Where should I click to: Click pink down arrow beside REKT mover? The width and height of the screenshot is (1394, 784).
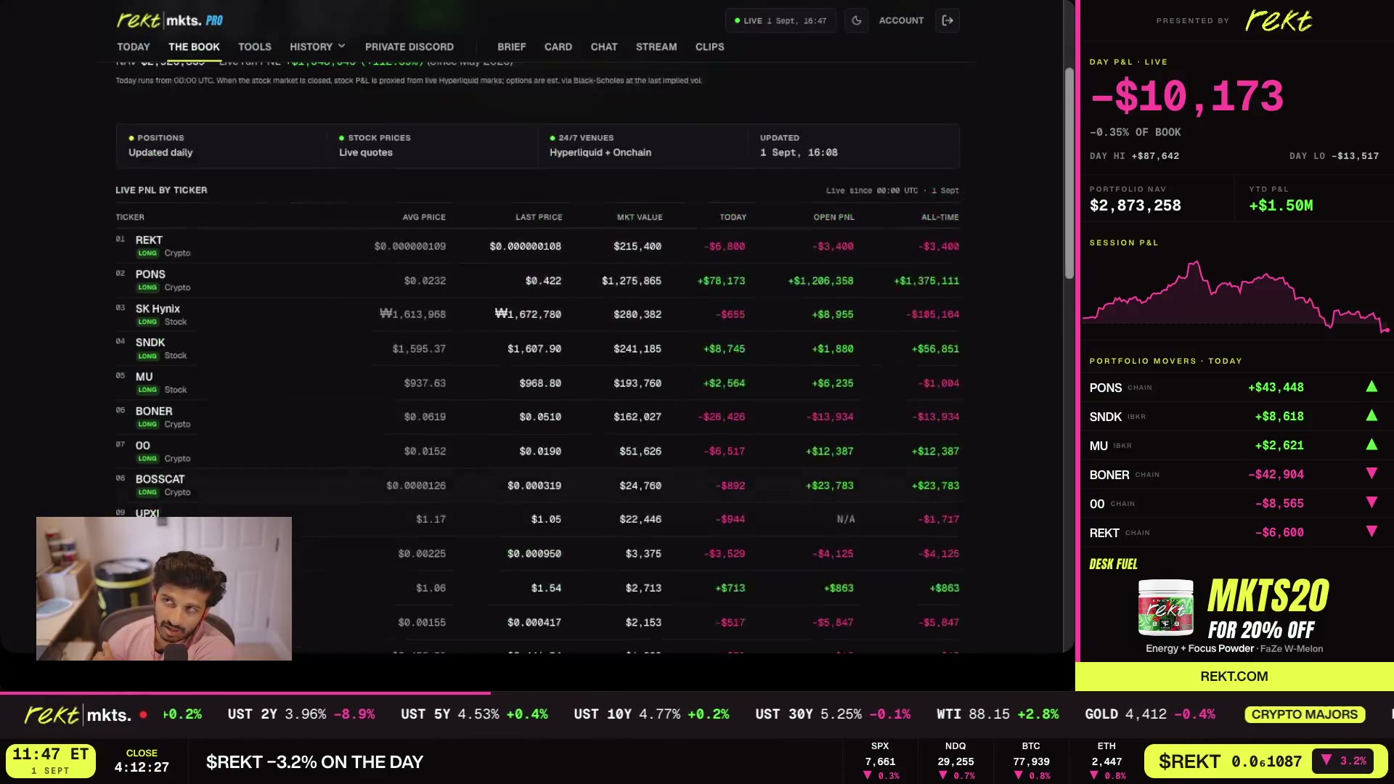(x=1371, y=531)
